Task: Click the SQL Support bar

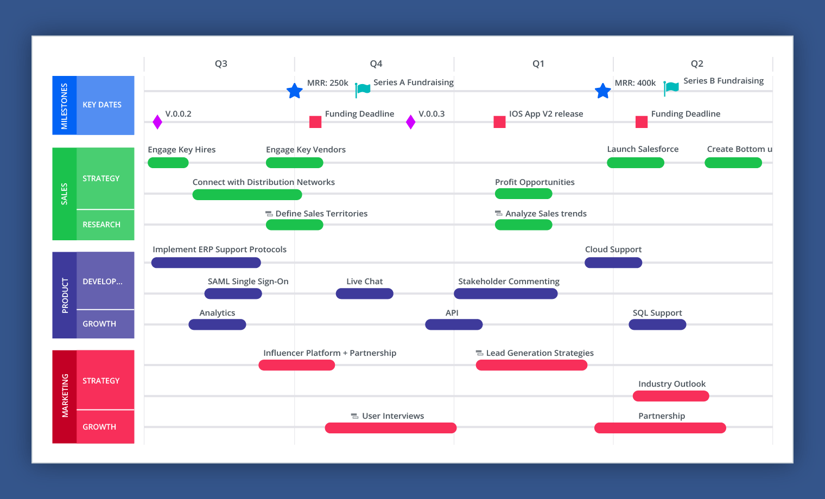Action: coord(657,325)
